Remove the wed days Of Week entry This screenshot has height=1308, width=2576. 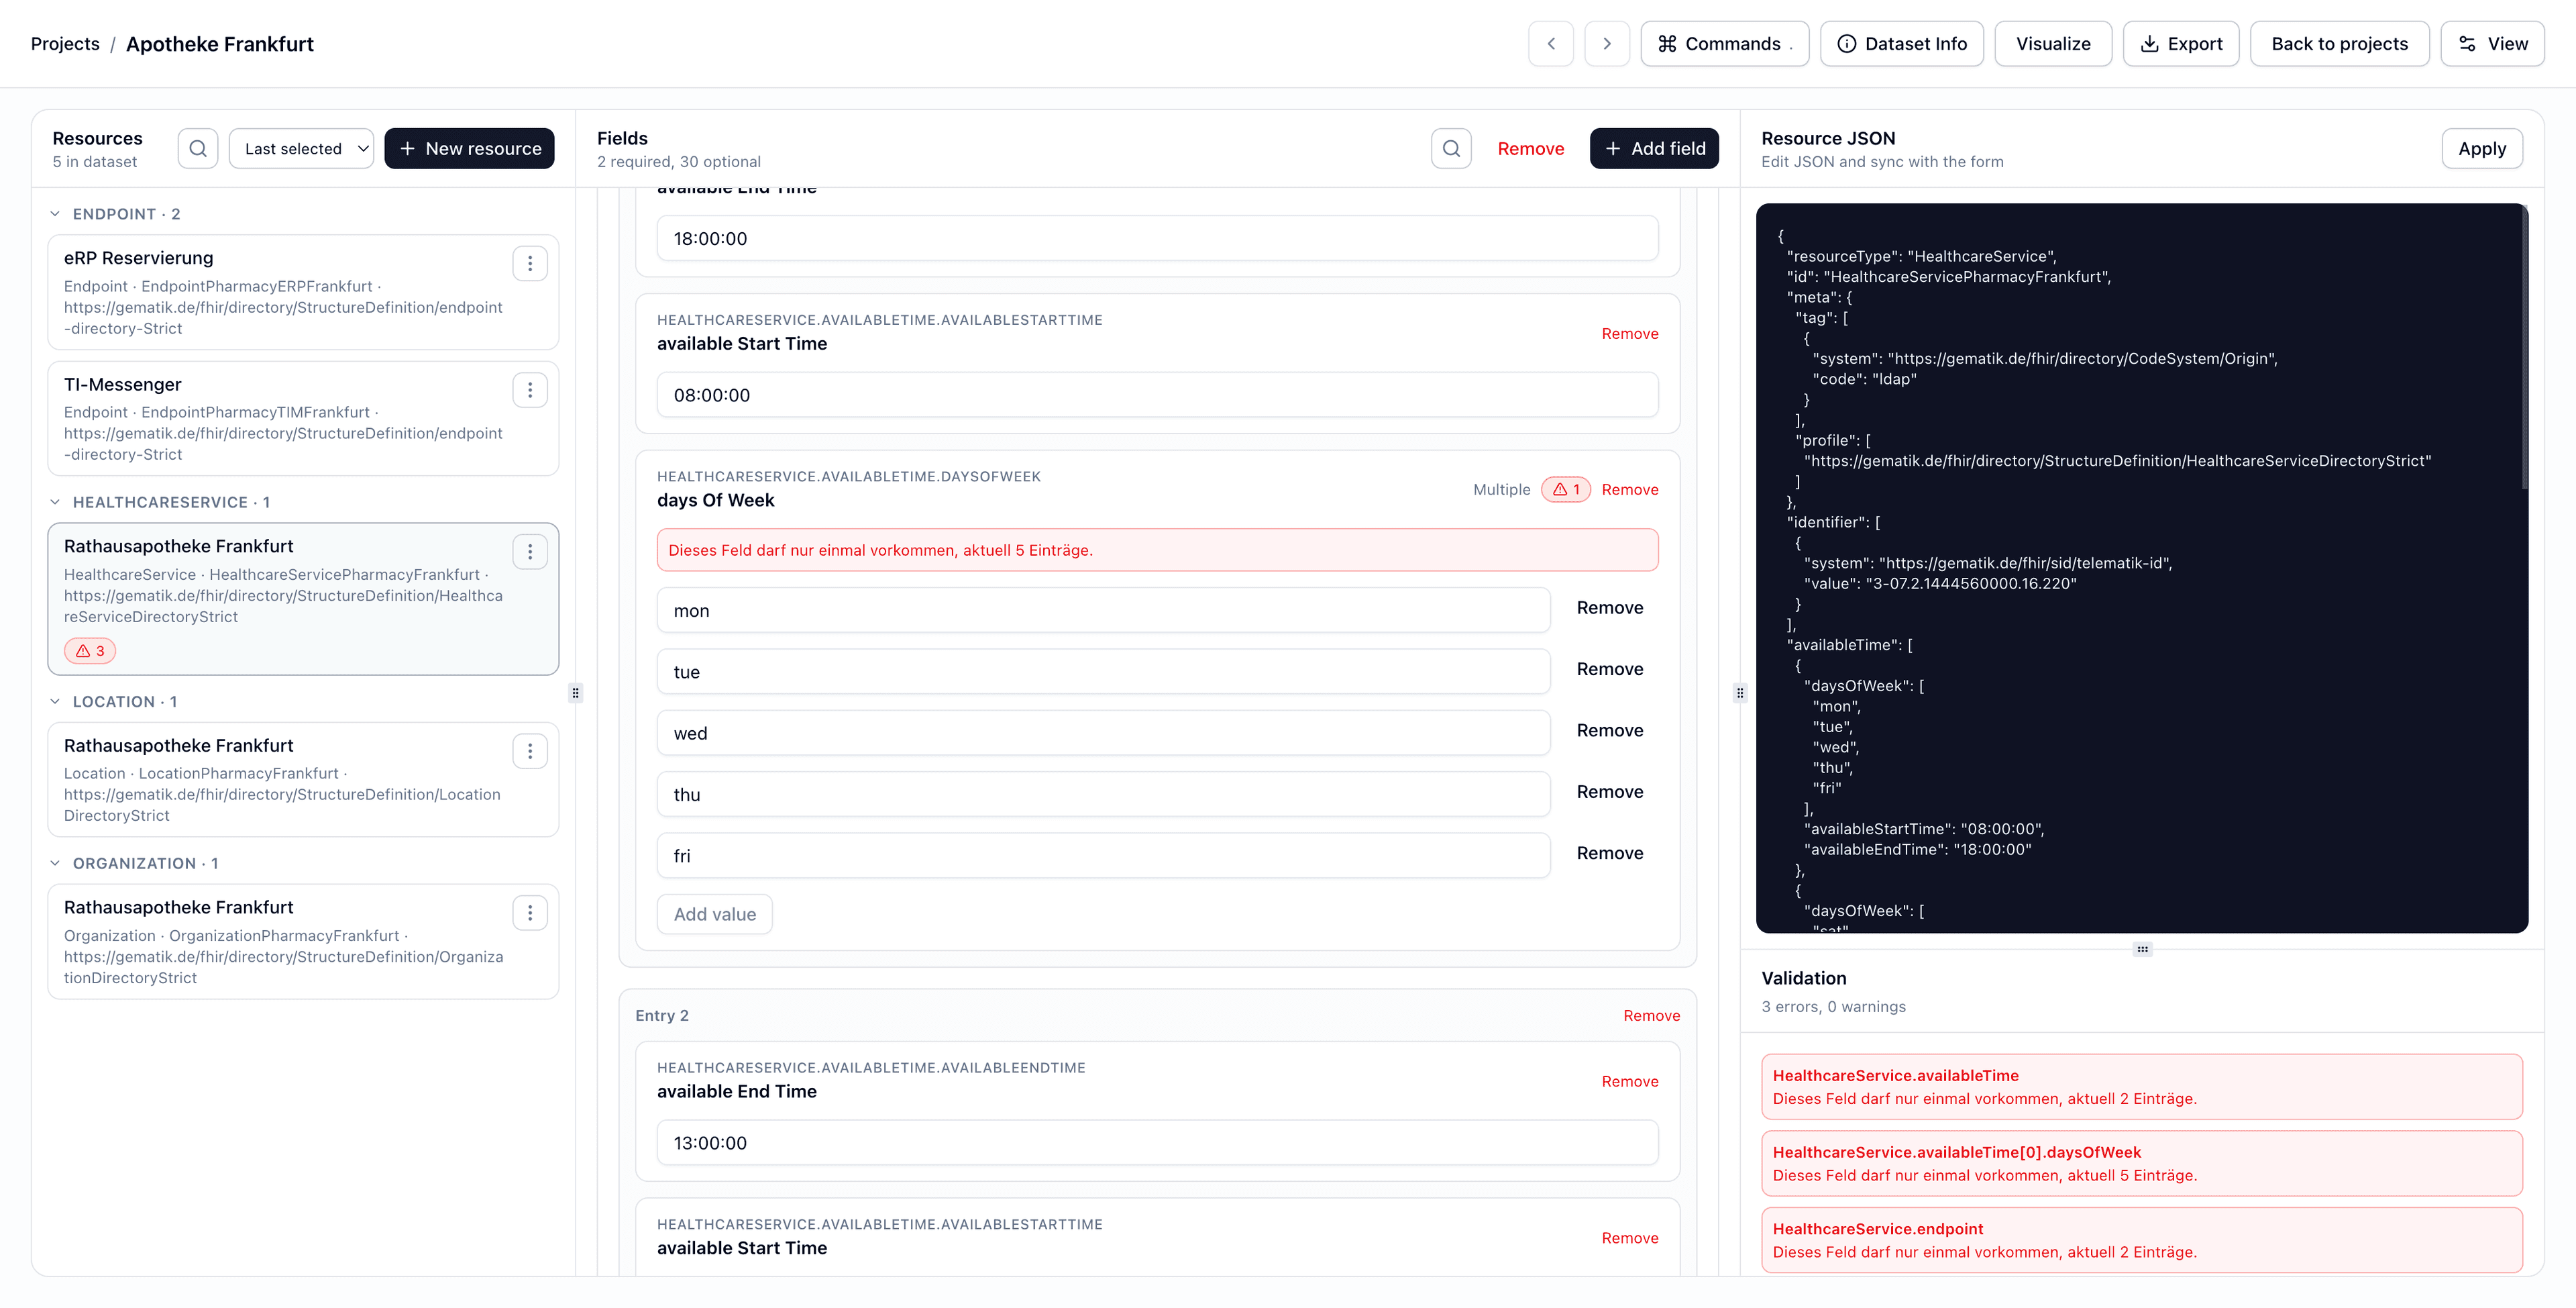click(x=1610, y=730)
